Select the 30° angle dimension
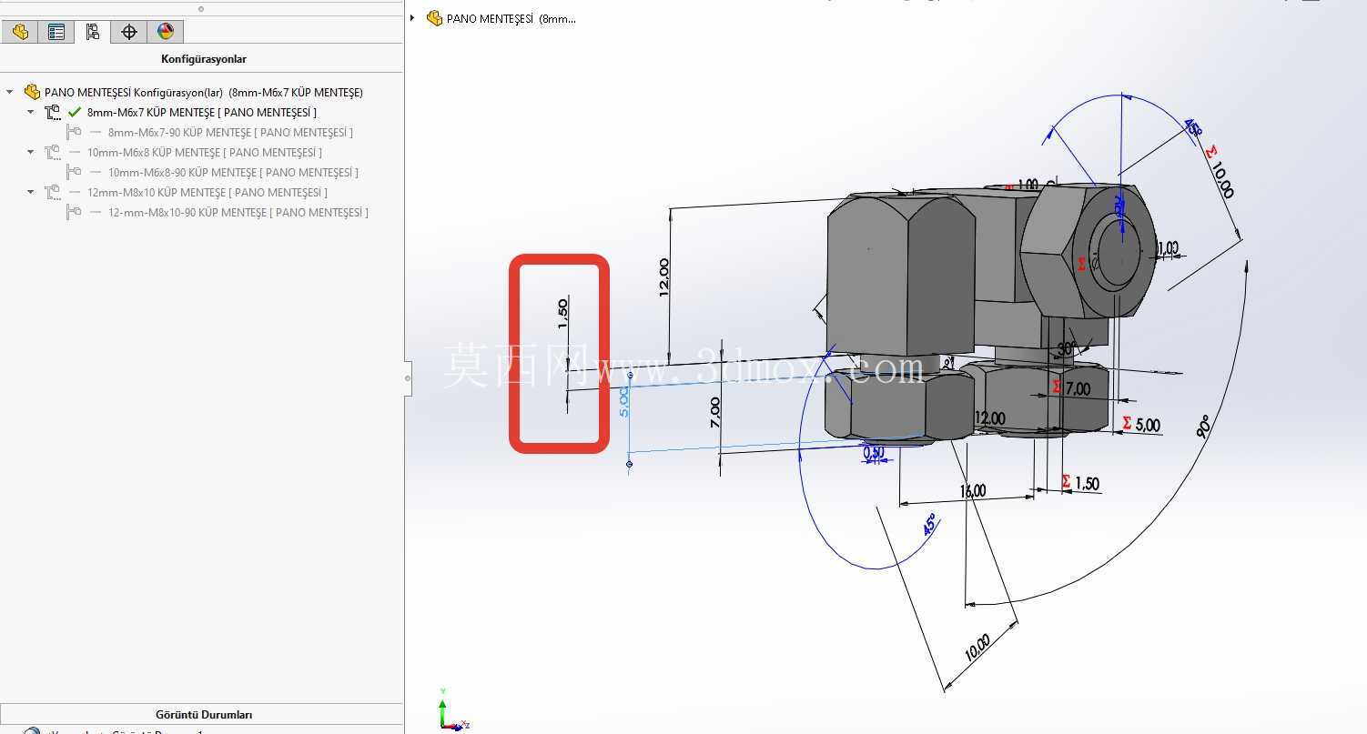 tap(1066, 347)
